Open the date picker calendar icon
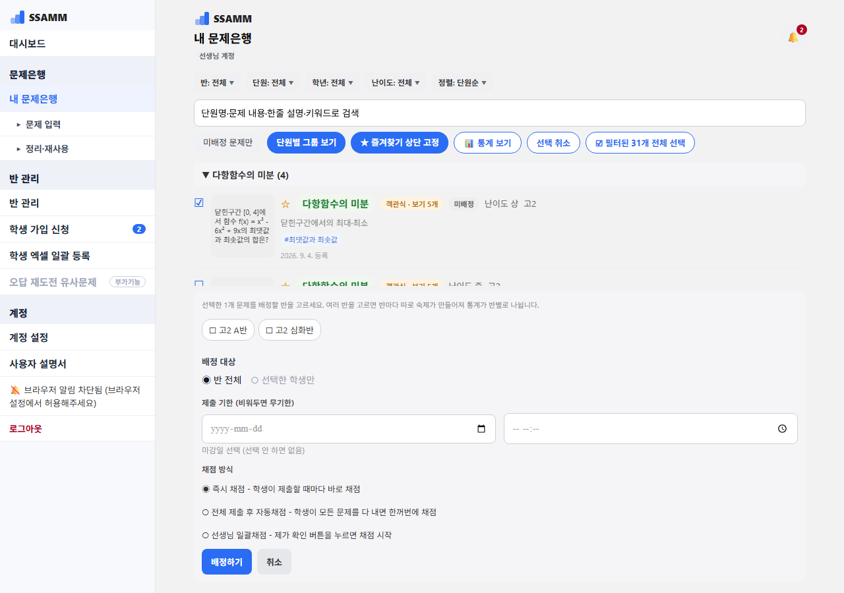This screenshot has width=844, height=593. coord(481,429)
